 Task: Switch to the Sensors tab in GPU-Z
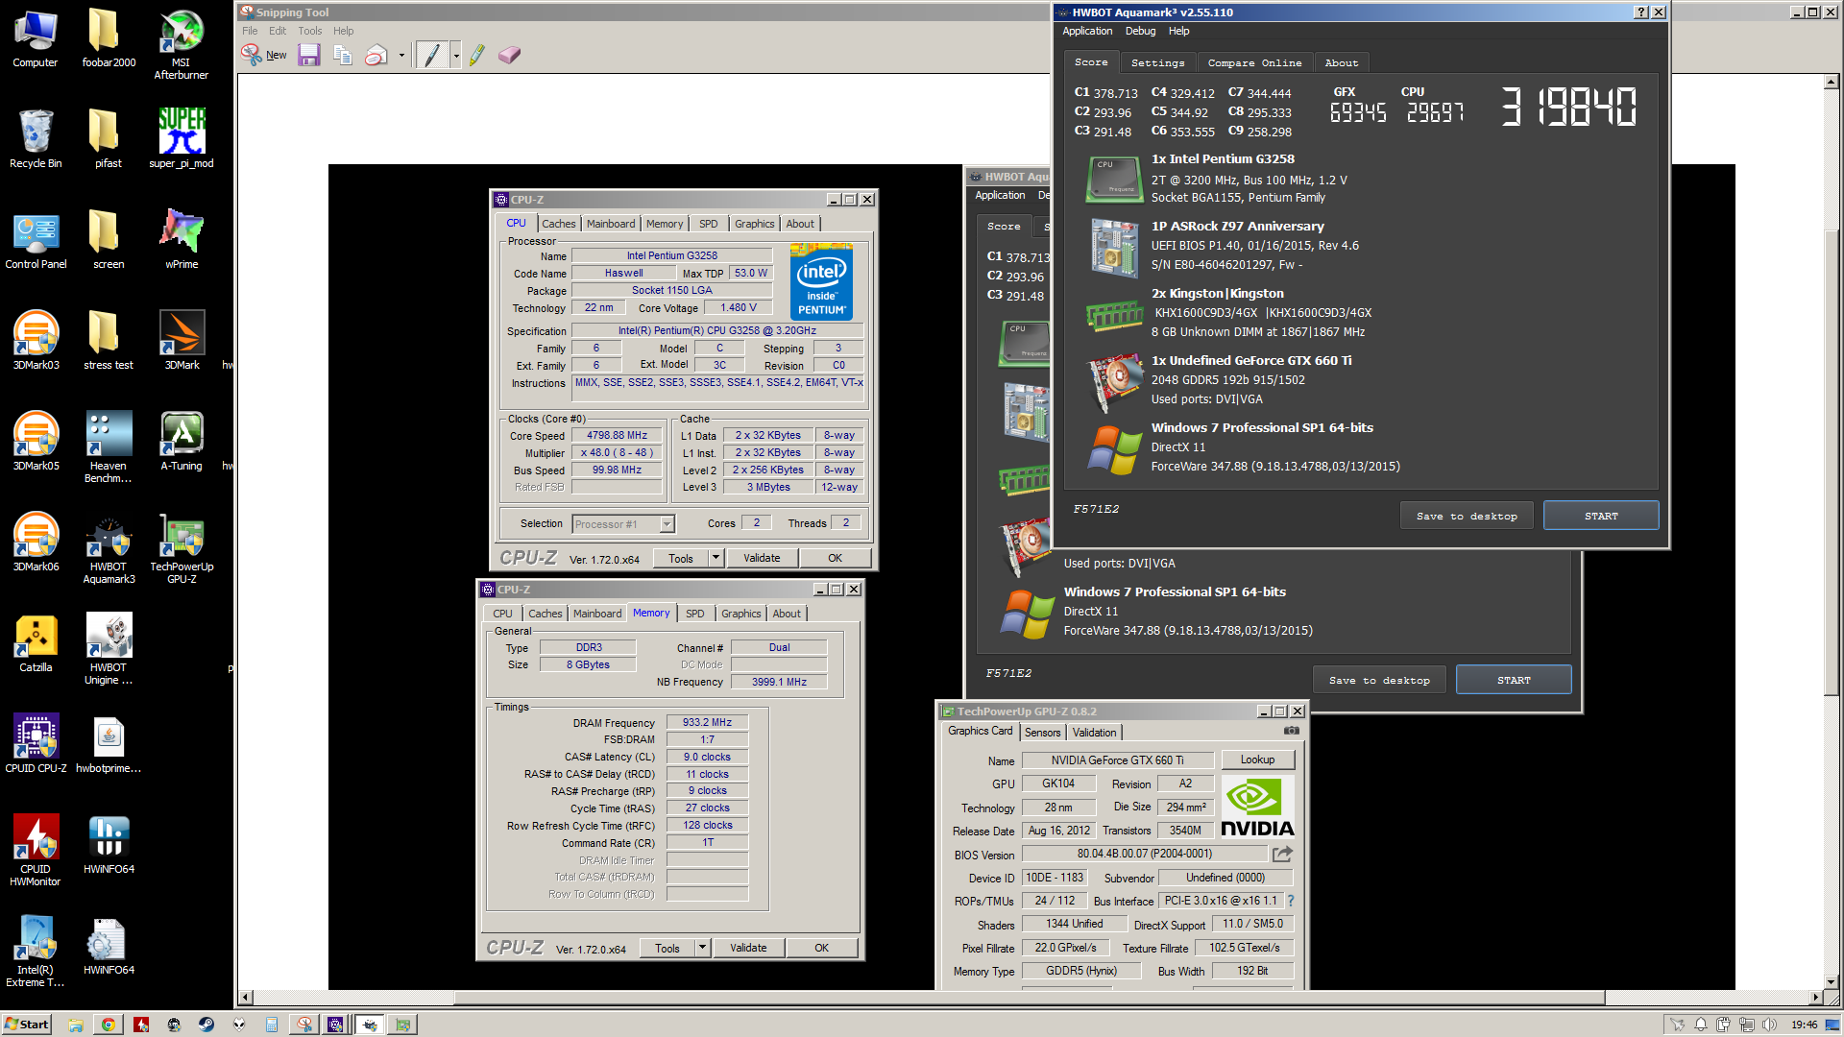click(1042, 732)
